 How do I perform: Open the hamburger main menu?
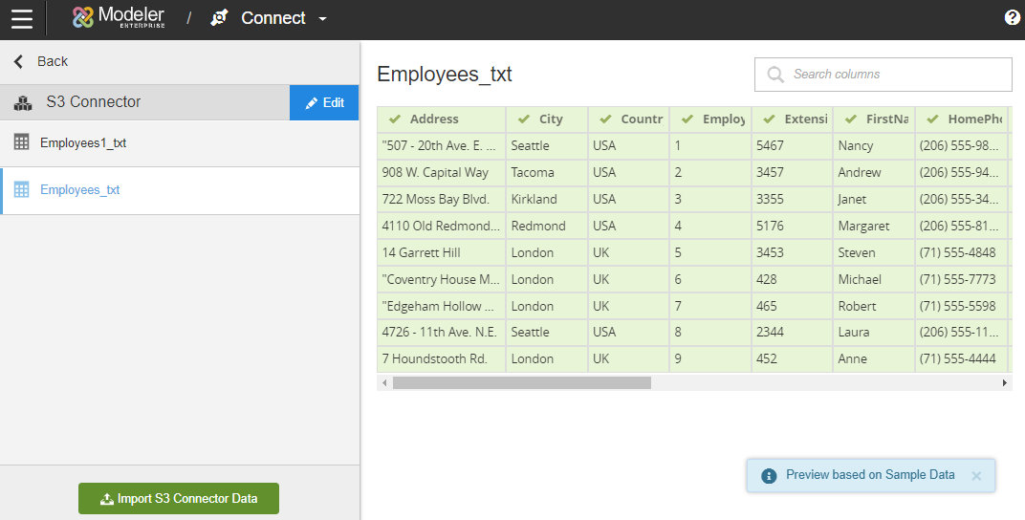click(x=22, y=18)
